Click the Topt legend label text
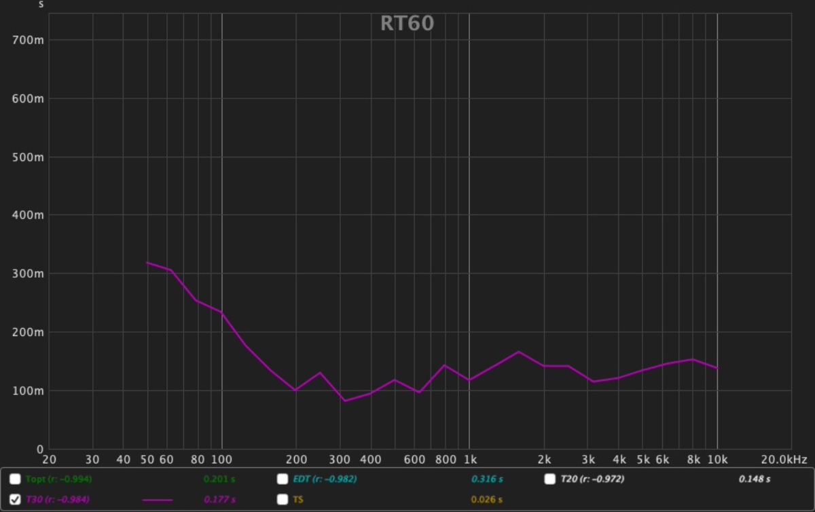This screenshot has width=815, height=512. [58, 479]
